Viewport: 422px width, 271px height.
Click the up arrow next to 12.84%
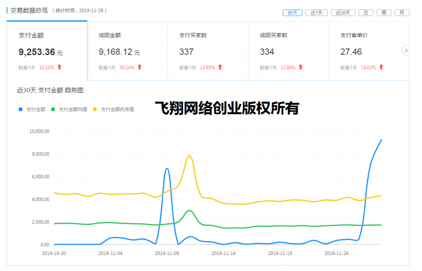[x=300, y=66]
